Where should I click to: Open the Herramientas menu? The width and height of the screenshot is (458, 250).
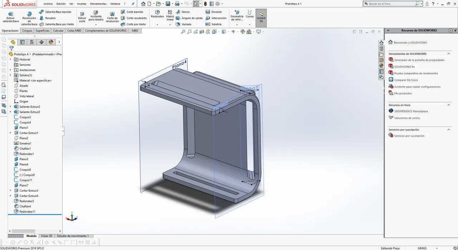98,4
